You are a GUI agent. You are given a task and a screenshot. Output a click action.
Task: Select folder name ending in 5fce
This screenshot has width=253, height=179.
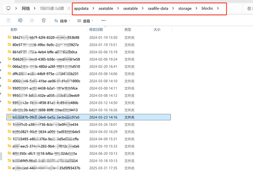[89, 88]
